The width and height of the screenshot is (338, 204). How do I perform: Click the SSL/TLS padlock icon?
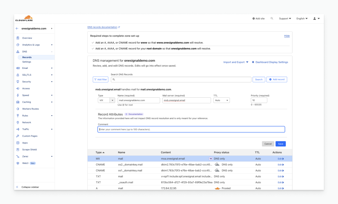[18, 75]
